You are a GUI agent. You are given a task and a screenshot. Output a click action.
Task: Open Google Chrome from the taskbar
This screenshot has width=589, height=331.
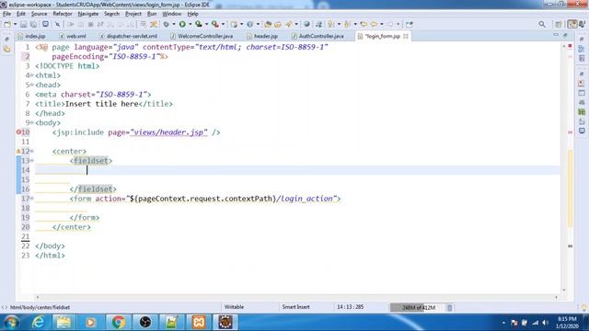coord(118,322)
